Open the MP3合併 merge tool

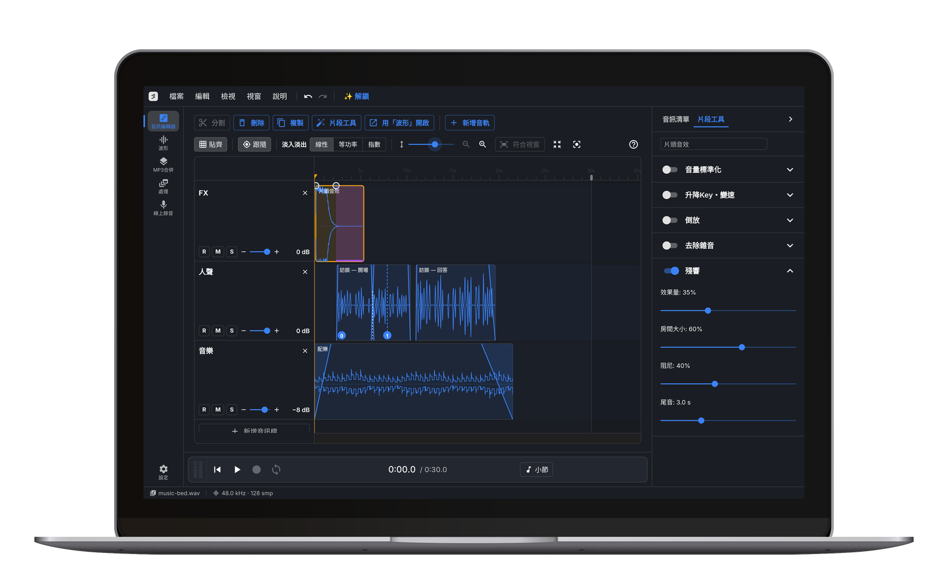(x=164, y=165)
